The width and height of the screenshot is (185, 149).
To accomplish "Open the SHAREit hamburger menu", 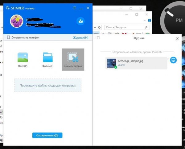I will tap(75, 8).
